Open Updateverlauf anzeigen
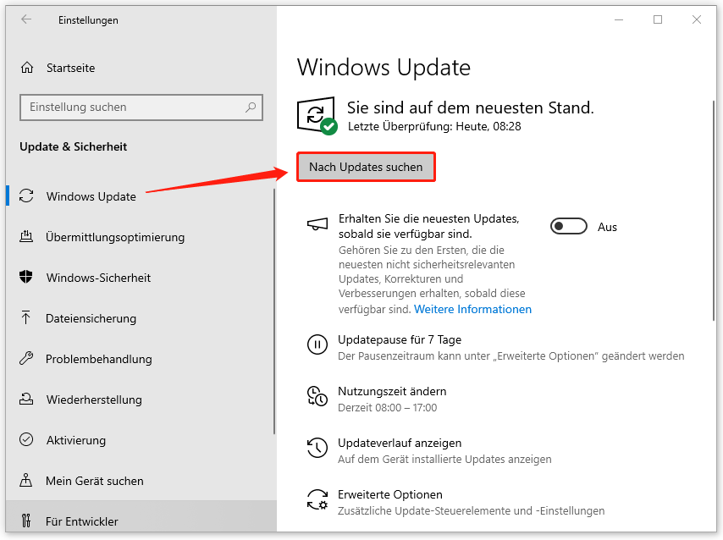 (400, 444)
